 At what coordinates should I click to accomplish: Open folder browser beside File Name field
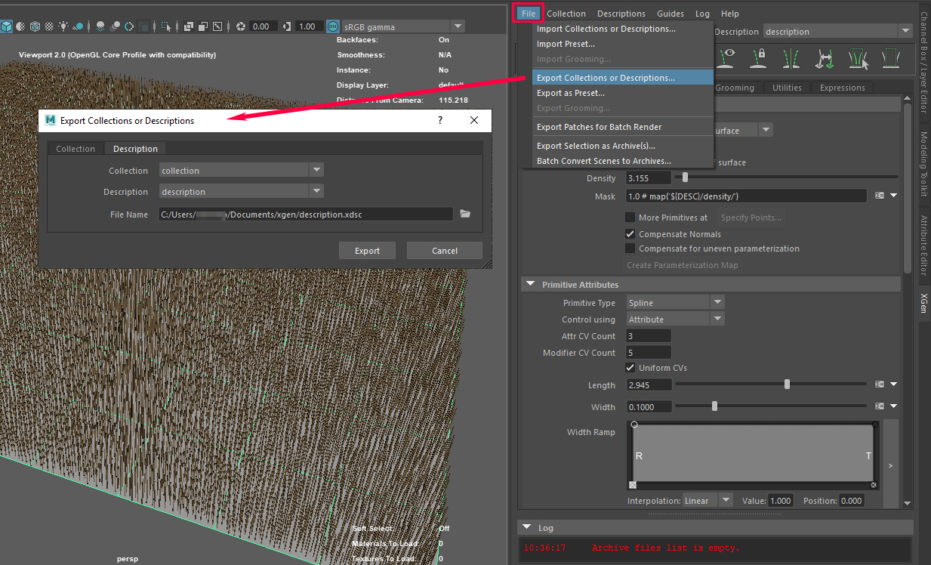[465, 215]
